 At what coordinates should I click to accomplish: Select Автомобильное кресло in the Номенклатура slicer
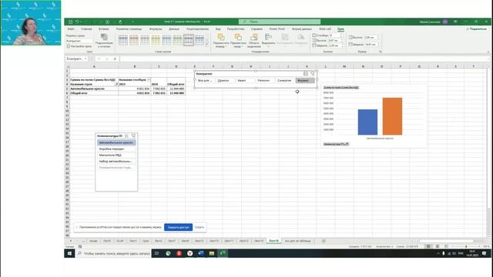click(116, 142)
